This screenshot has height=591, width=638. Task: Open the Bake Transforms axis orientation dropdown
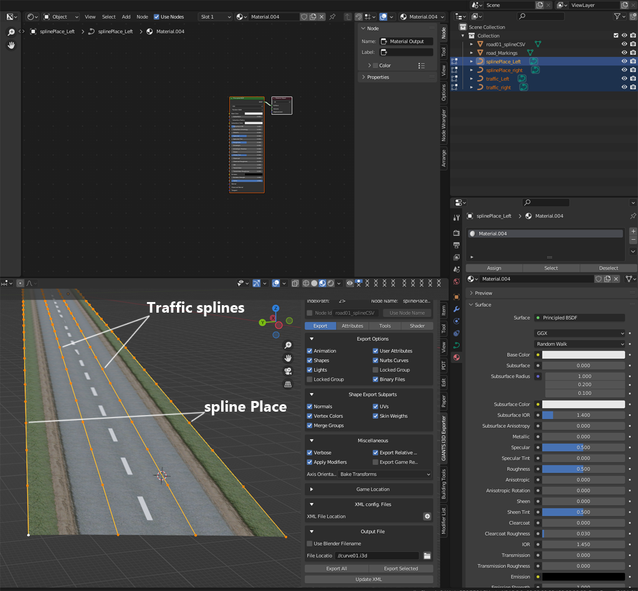[384, 475]
